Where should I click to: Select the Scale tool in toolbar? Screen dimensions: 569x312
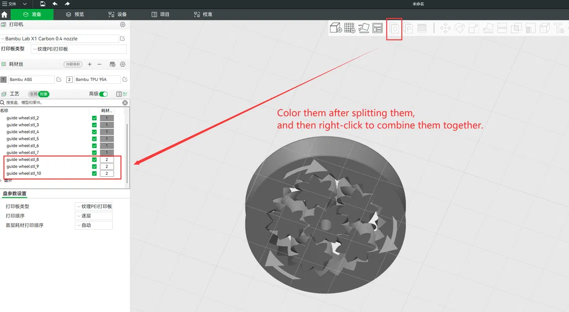tap(474, 28)
